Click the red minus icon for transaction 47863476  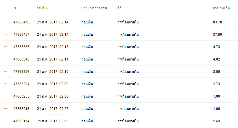[x=5, y=22]
